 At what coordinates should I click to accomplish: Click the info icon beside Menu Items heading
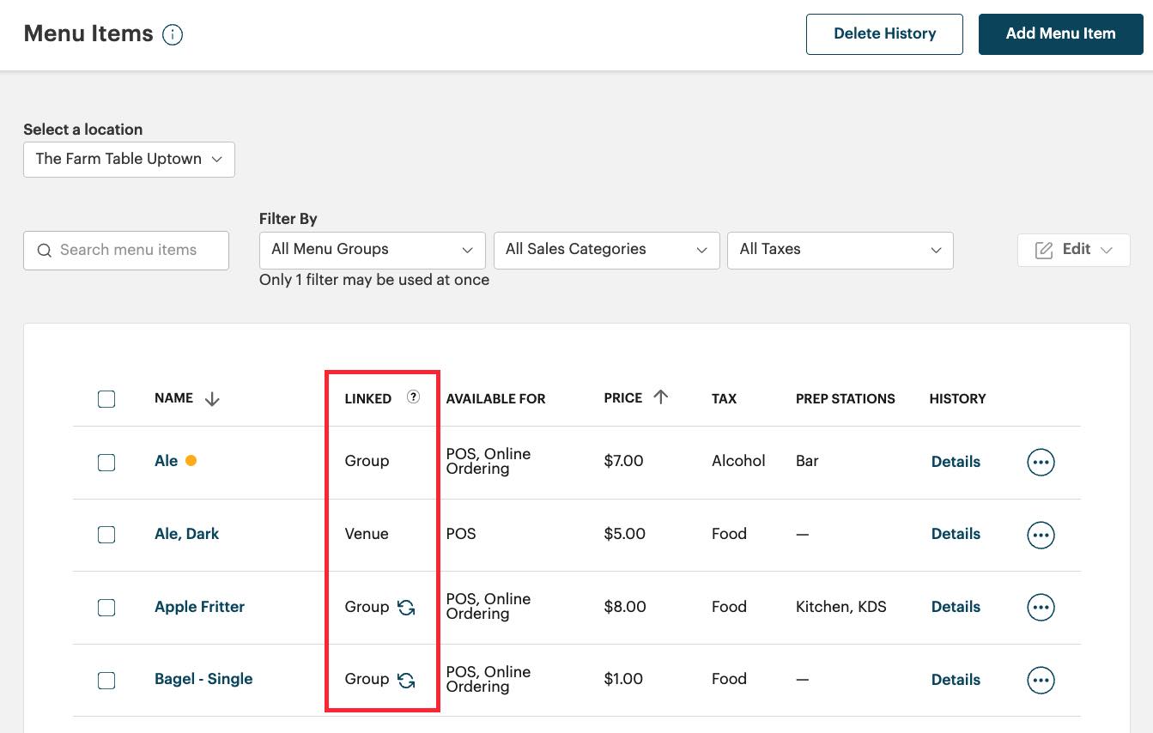coord(173,34)
